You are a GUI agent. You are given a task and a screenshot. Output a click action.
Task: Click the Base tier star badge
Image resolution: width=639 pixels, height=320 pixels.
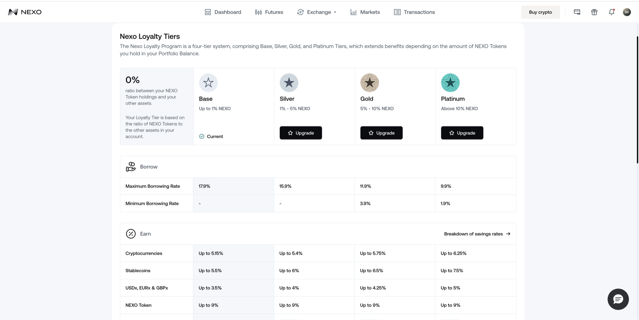click(208, 83)
